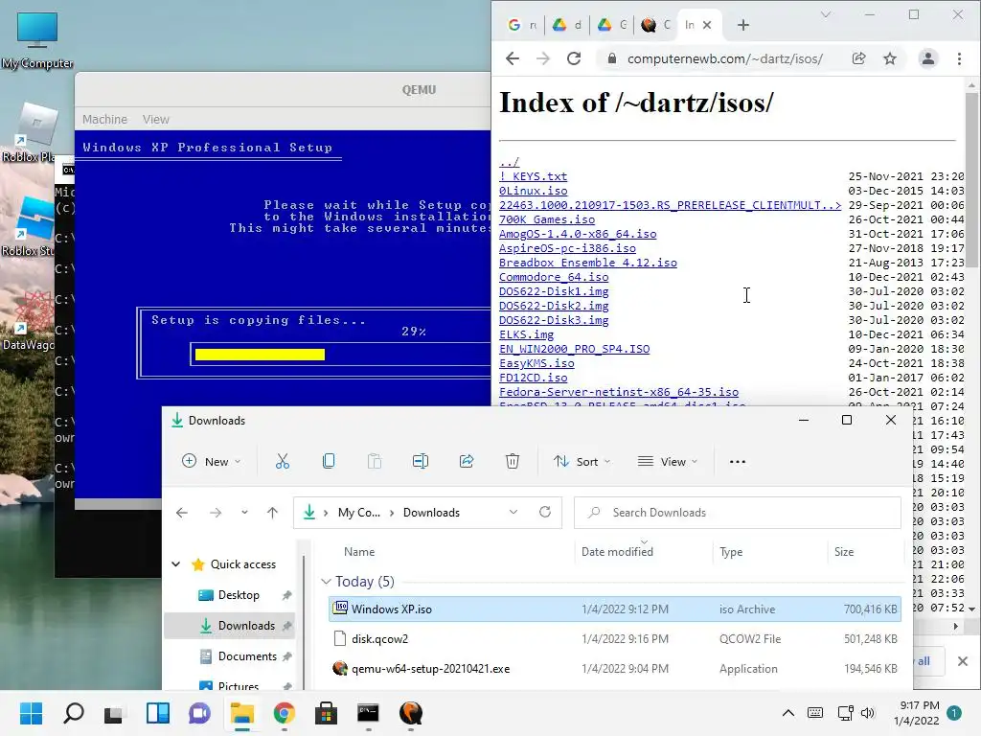Screen dimensions: 981x736
Task: Open the Windows Start menu
Action: [x=32, y=713]
